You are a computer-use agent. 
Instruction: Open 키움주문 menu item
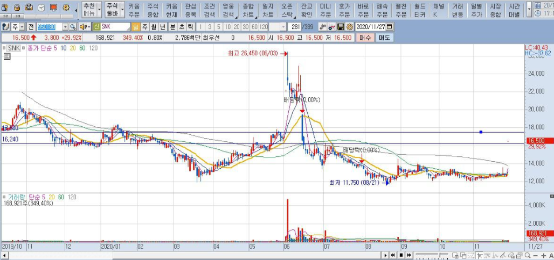point(134,10)
